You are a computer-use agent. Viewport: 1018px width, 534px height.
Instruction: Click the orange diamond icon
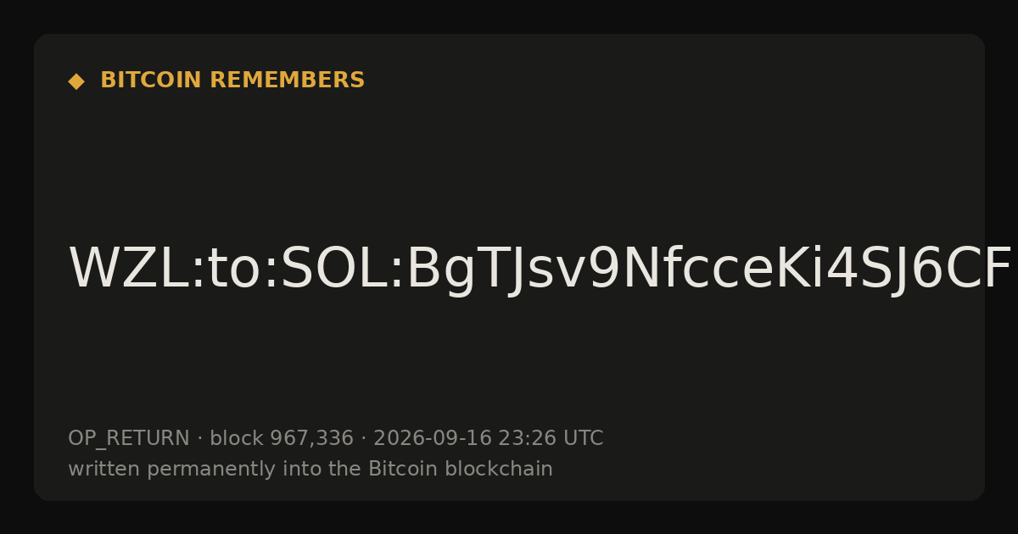click(x=76, y=81)
